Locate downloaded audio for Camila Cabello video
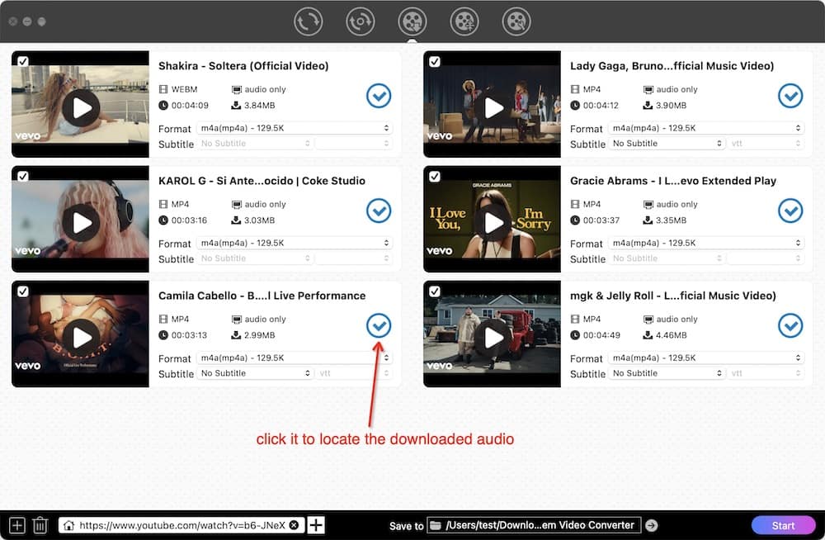This screenshot has height=540, width=825. click(x=379, y=325)
